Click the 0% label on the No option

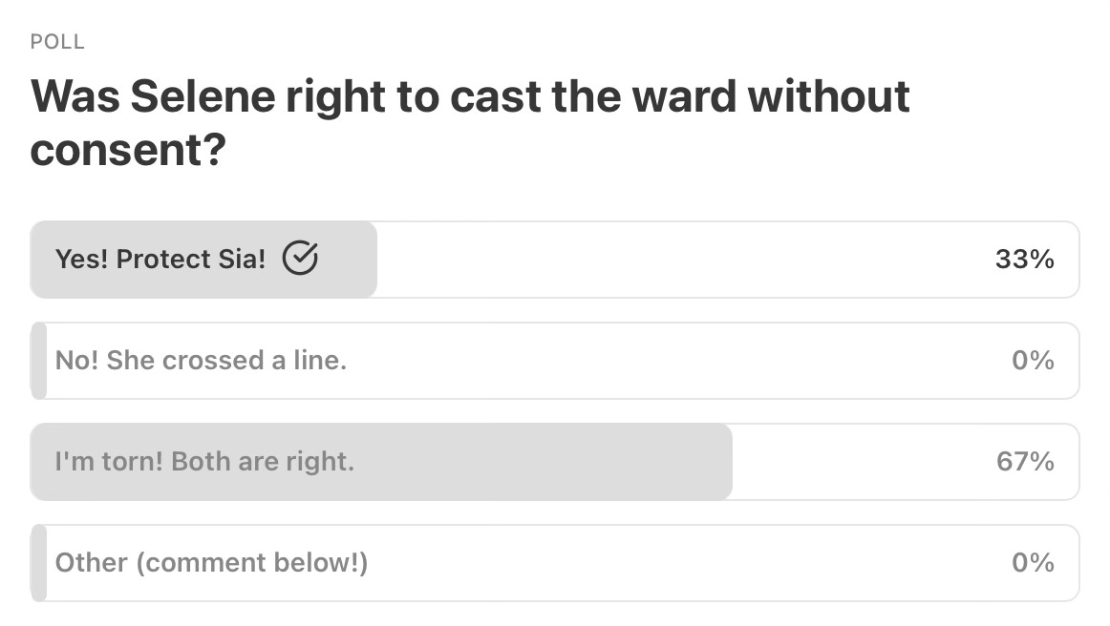point(1033,361)
